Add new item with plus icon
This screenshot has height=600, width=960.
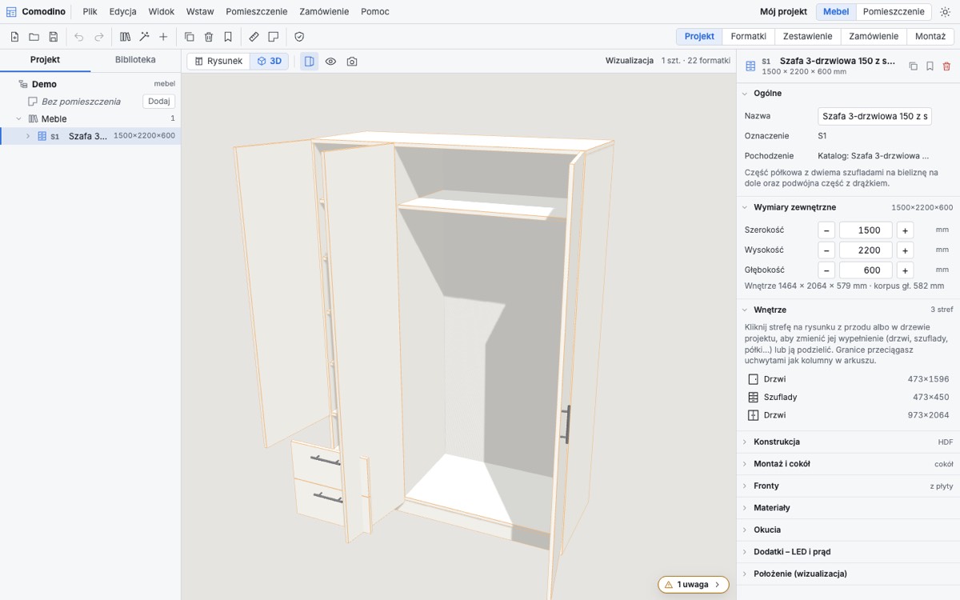tap(163, 37)
